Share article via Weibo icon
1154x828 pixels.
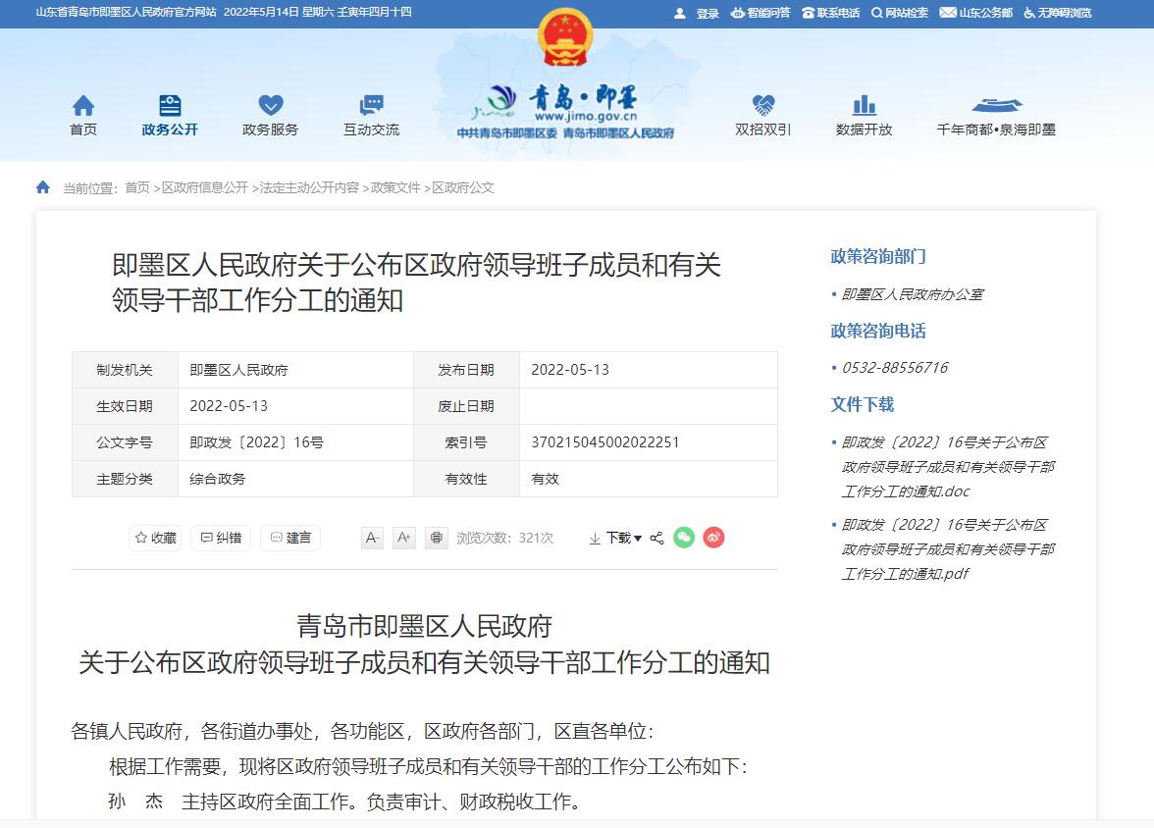coord(713,538)
